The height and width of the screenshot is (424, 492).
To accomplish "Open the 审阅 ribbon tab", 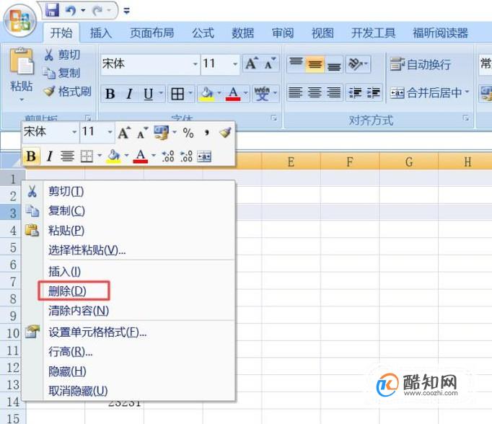I will pos(282,32).
